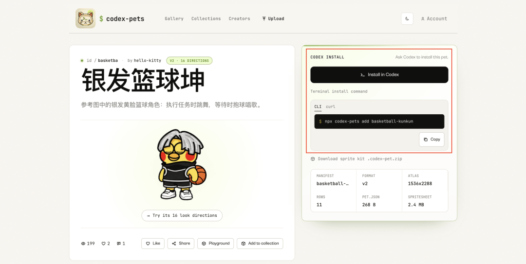The width and height of the screenshot is (526, 264).
Task: Click Ask Codex to install this pet
Action: coord(422,57)
